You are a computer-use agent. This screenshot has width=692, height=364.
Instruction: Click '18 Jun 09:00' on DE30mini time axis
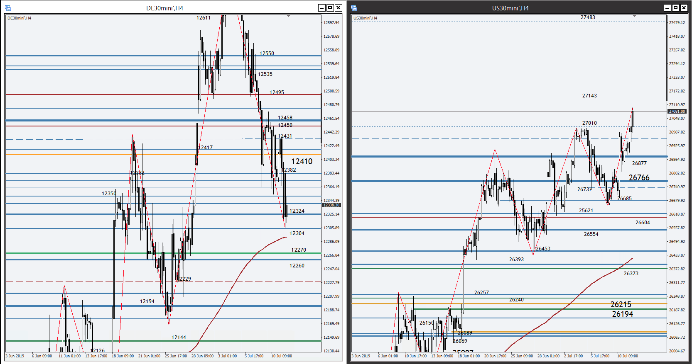tap(123, 356)
